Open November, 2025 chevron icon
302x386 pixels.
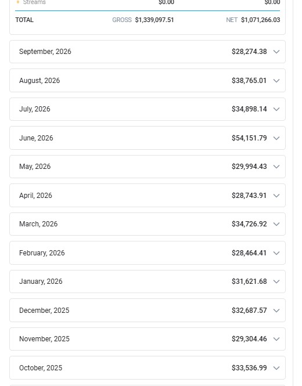tap(276, 339)
